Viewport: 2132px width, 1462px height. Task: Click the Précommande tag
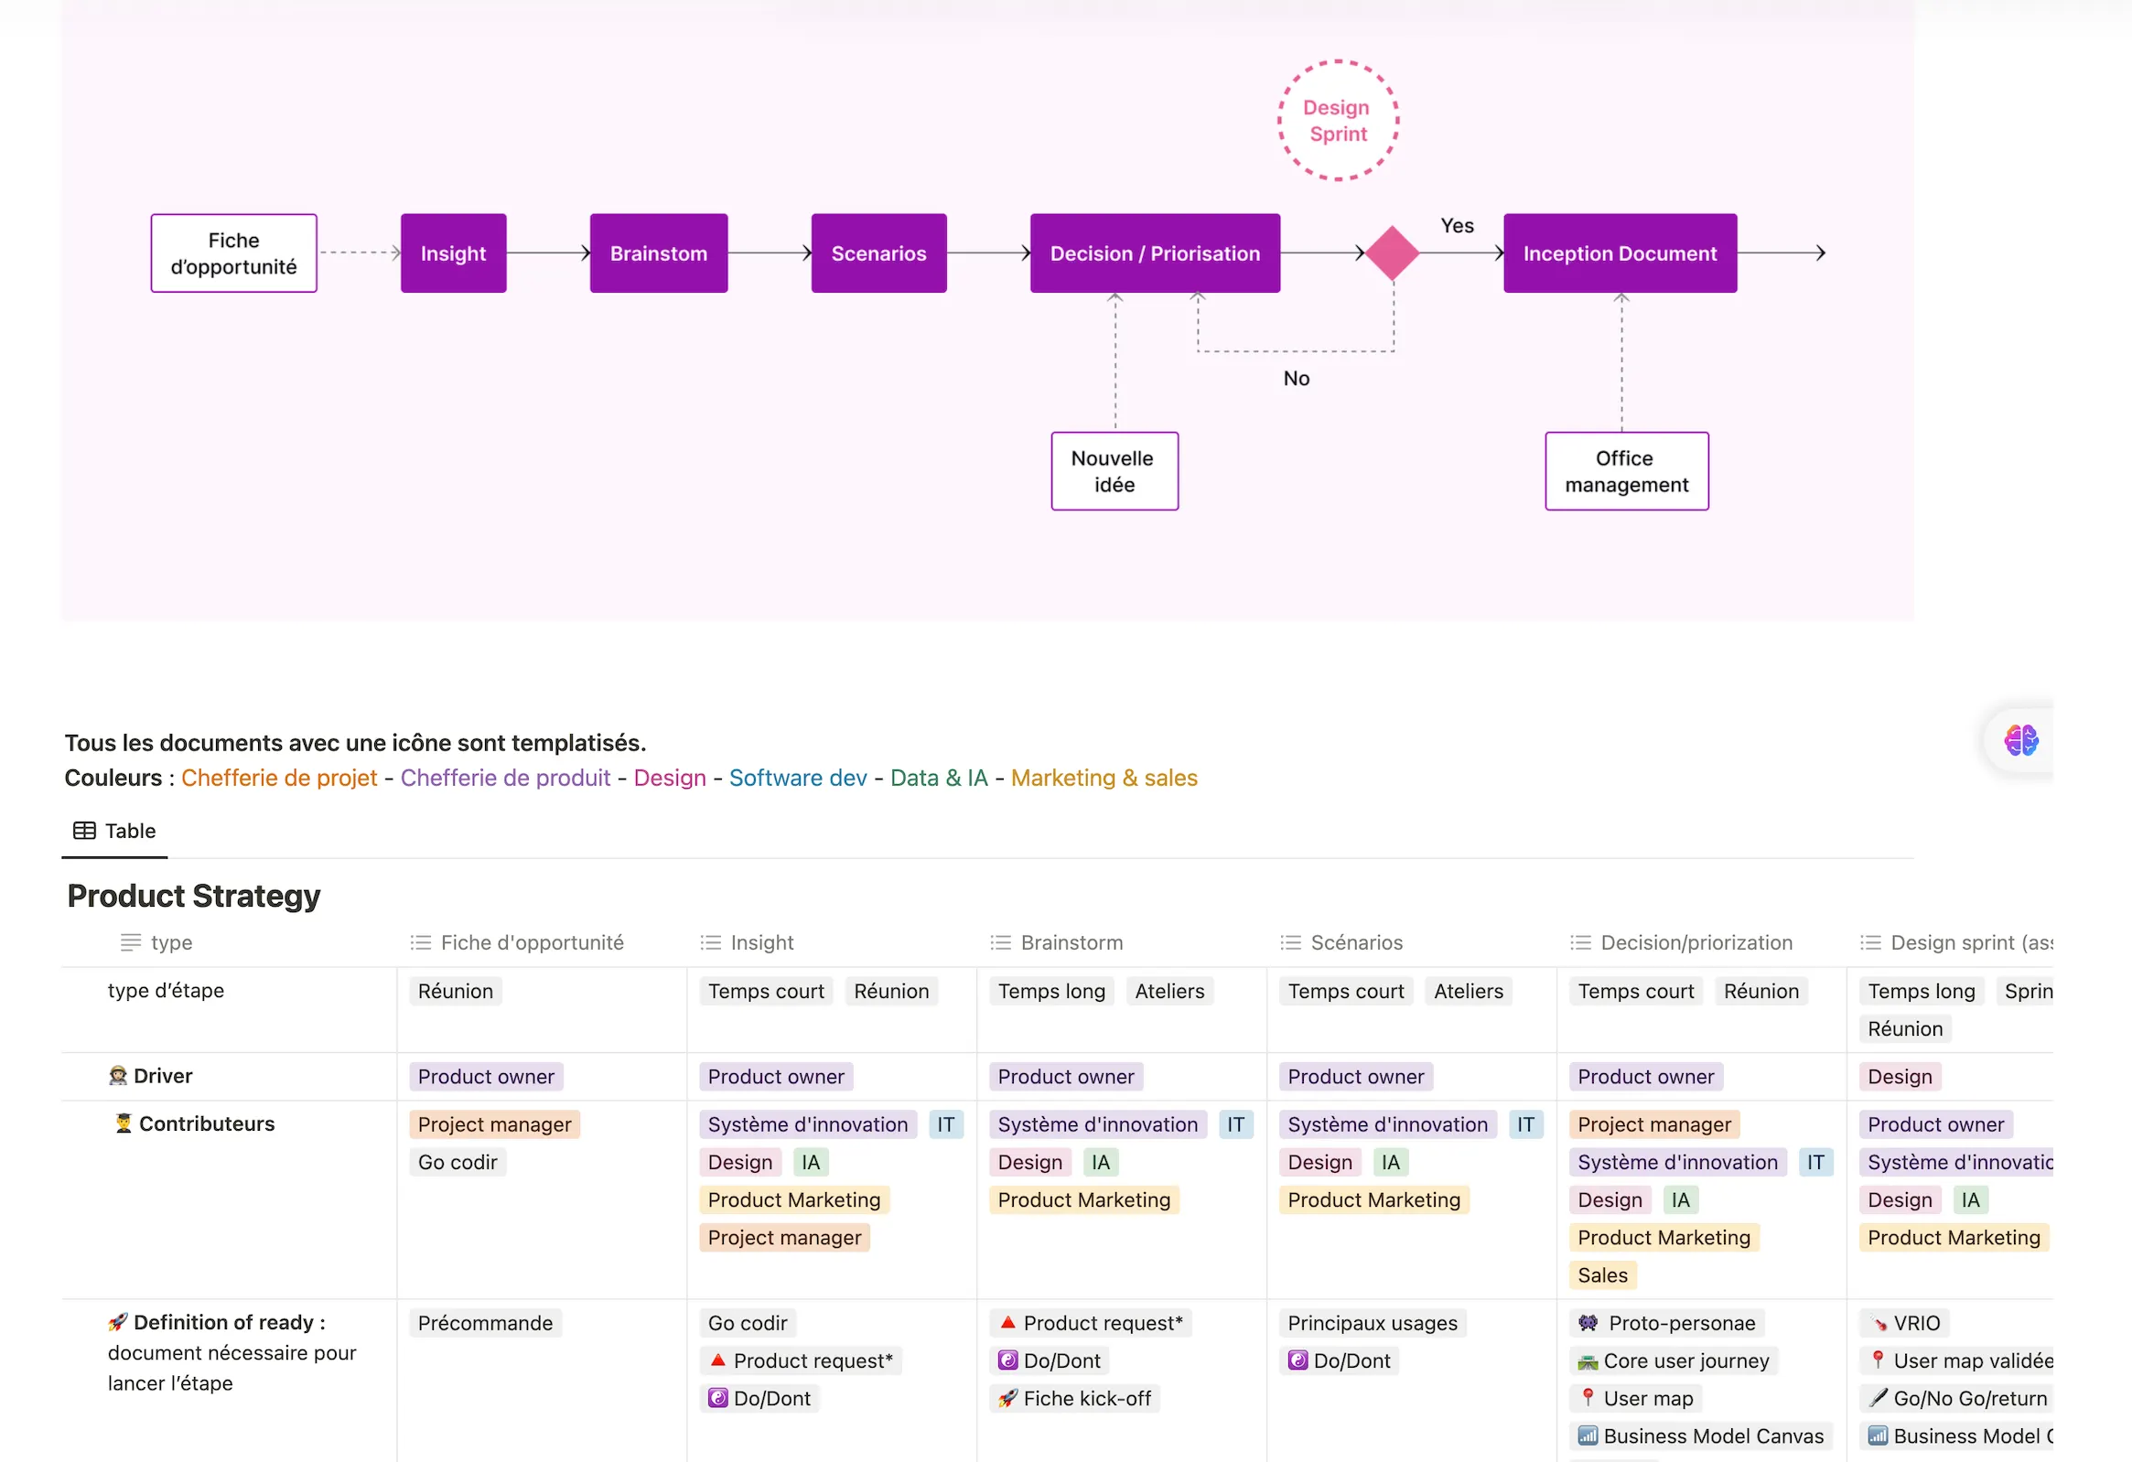(485, 1323)
